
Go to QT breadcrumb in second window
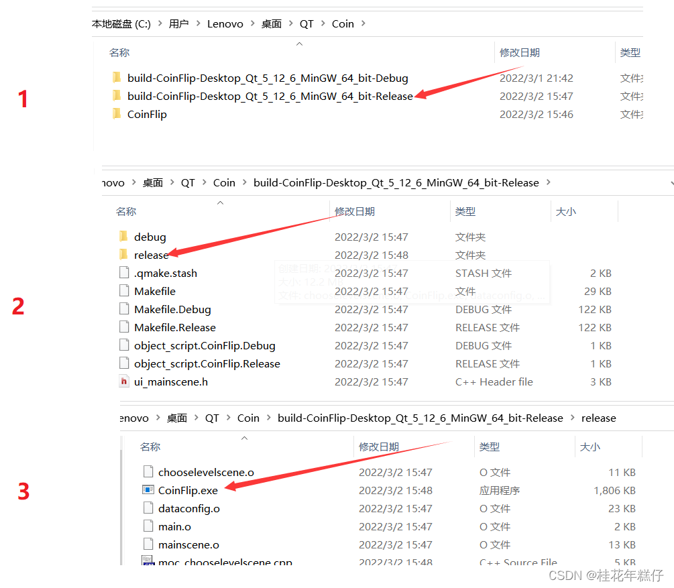coord(188,182)
